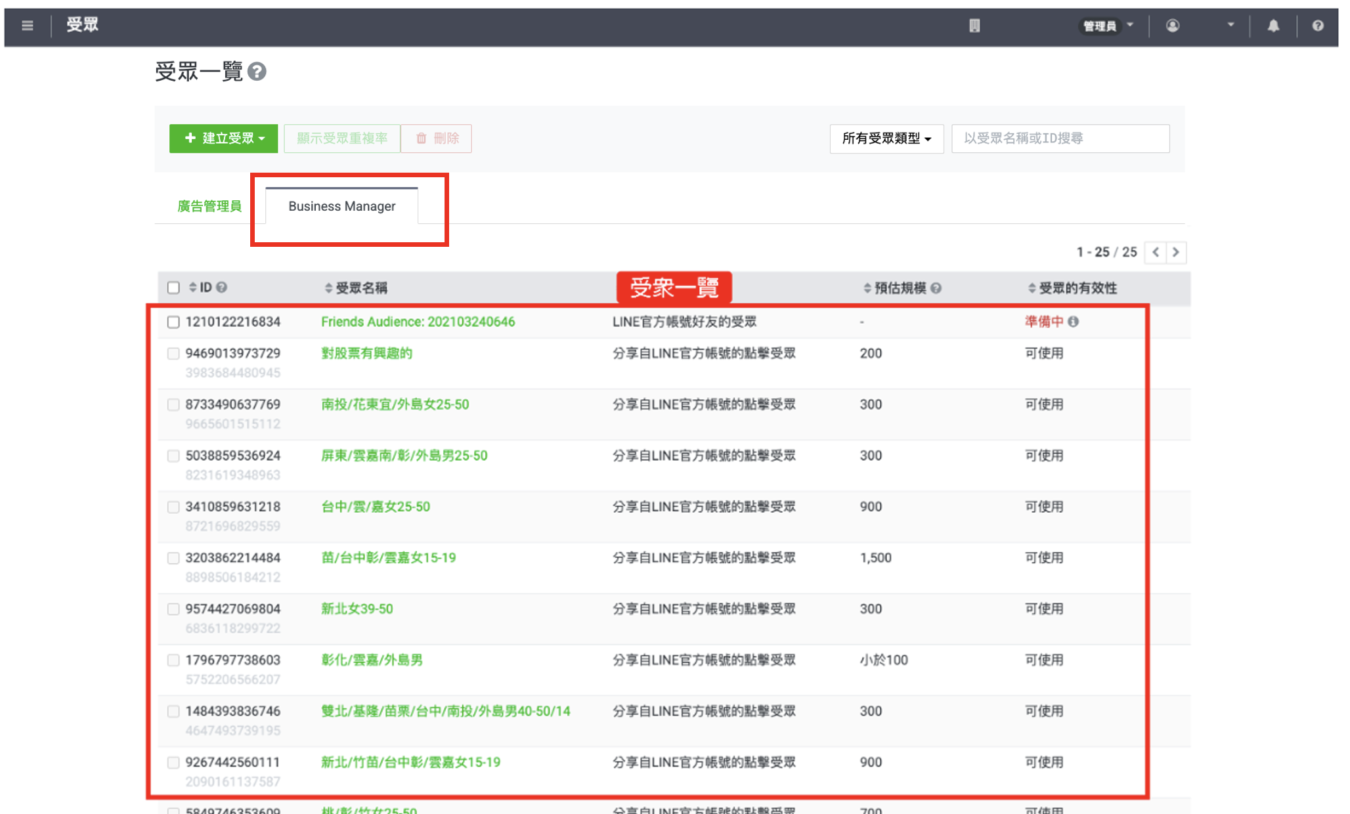The image size is (1350, 814).
Task: Select the Business Manager tab
Action: (x=341, y=206)
